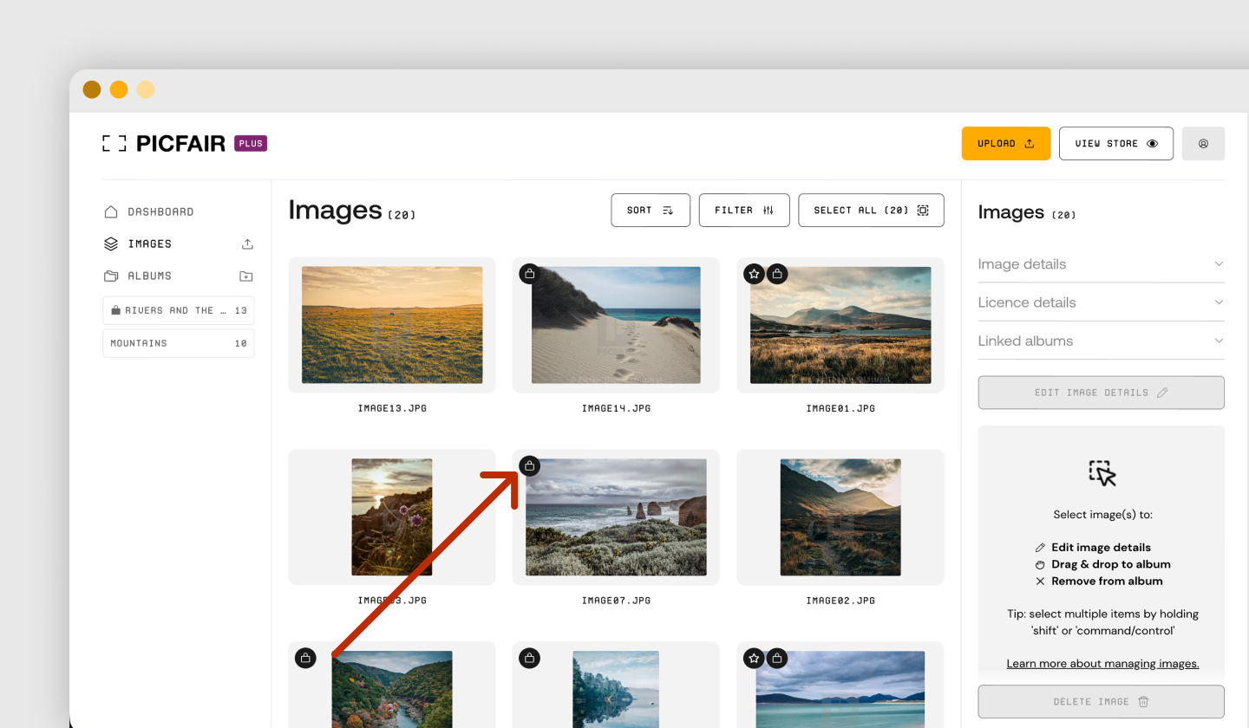
Task: Click the PLUS badge next to logo
Action: pyautogui.click(x=251, y=144)
